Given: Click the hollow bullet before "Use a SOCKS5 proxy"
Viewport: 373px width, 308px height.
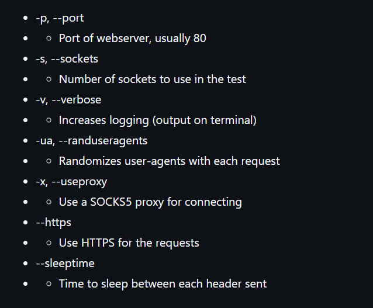Looking at the screenshot, I should coord(49,202).
